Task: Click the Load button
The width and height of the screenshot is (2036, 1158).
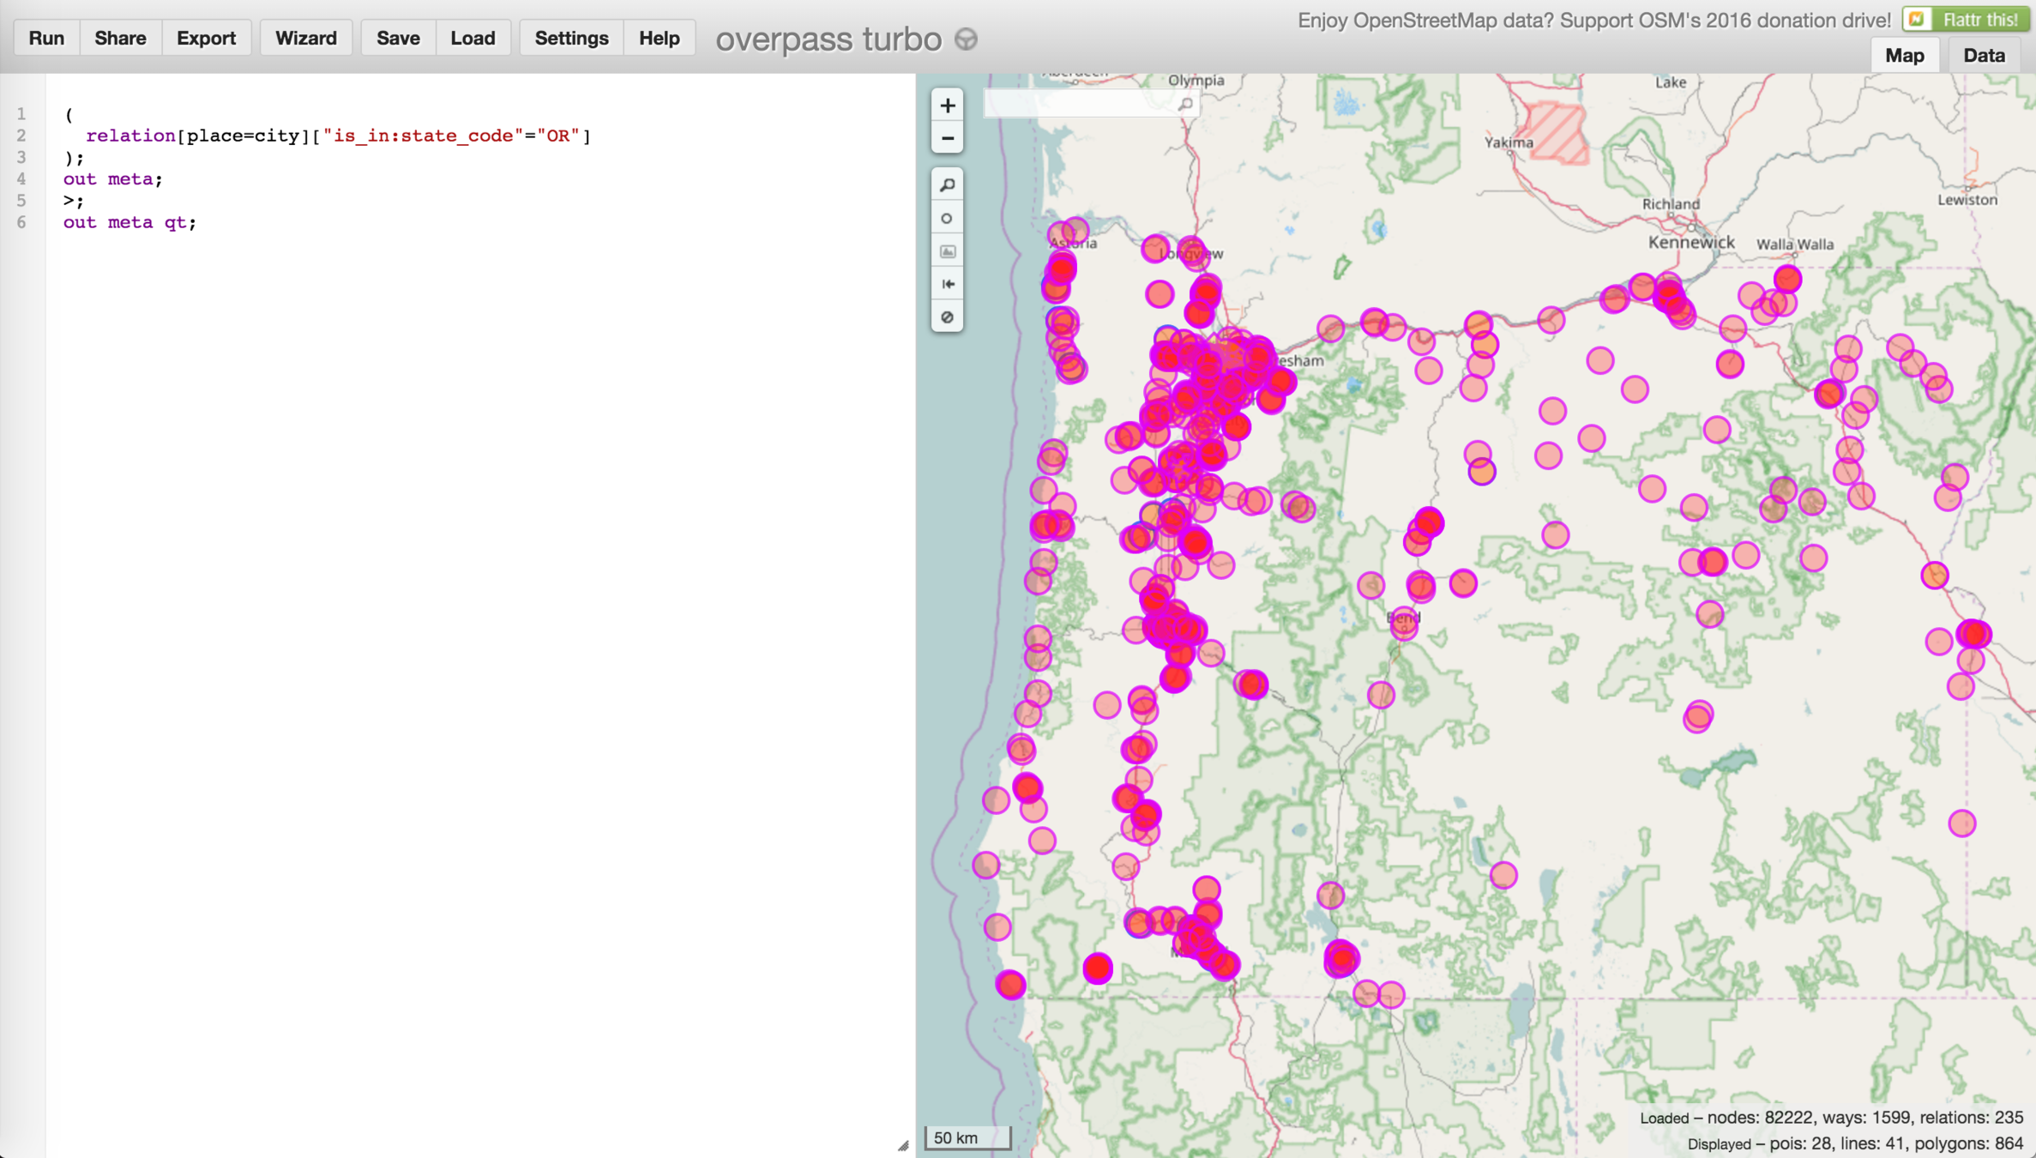Action: [x=473, y=38]
